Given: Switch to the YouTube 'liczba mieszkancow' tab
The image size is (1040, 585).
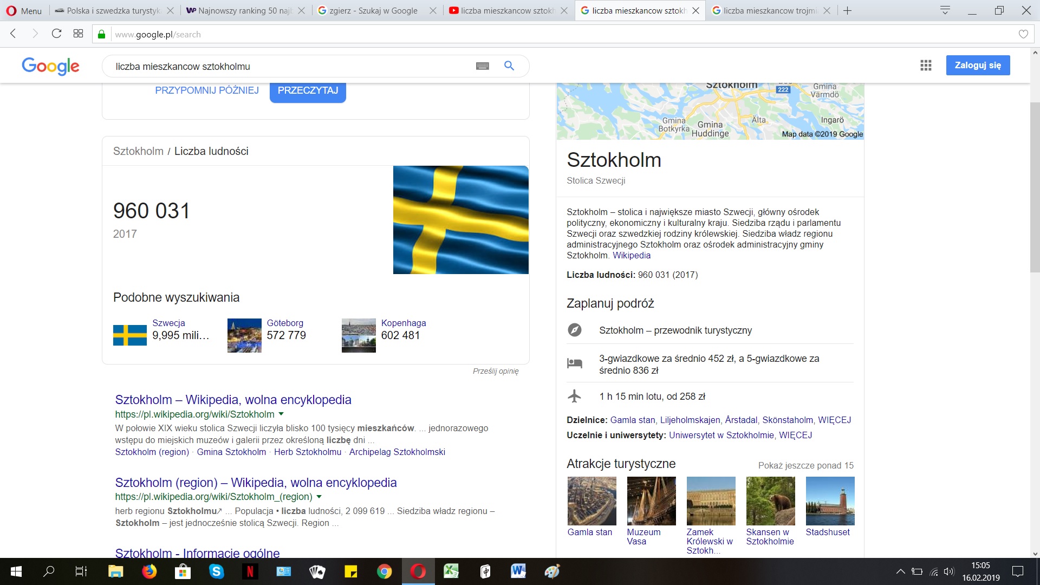Looking at the screenshot, I should 508,10.
